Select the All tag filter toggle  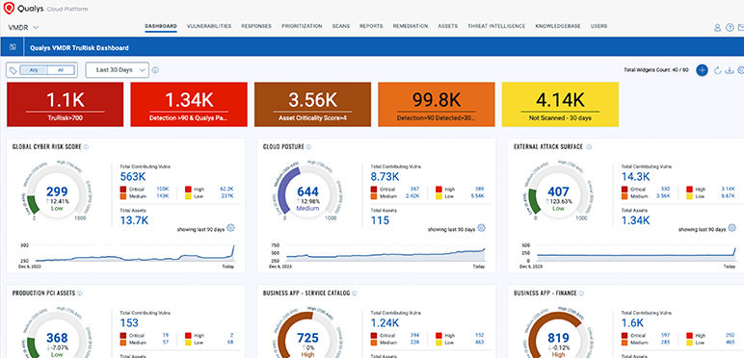point(61,70)
